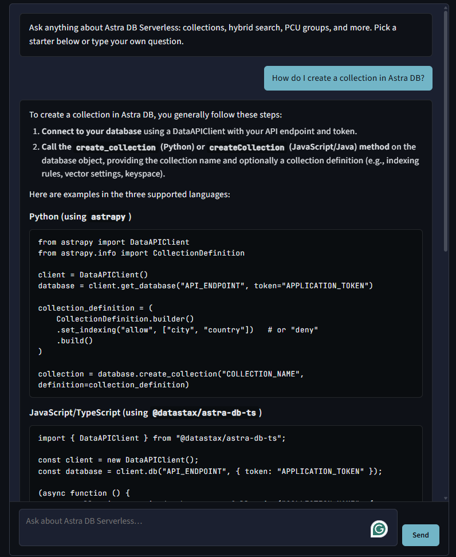This screenshot has height=557, width=456.
Task: Click line 'collection = database.create_collection(...'
Action: coord(171,374)
